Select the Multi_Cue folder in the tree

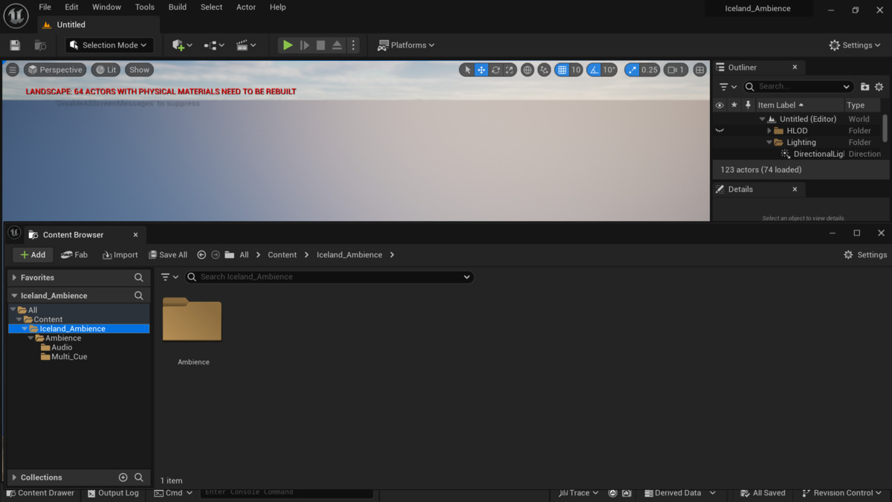click(69, 357)
